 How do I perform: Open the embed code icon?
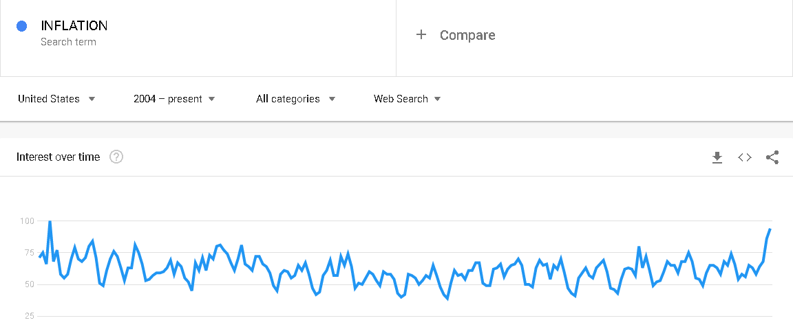(744, 157)
